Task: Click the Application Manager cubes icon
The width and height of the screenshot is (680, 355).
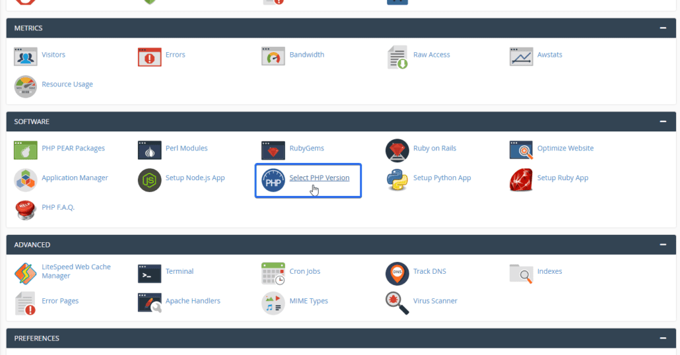Action: 25,180
